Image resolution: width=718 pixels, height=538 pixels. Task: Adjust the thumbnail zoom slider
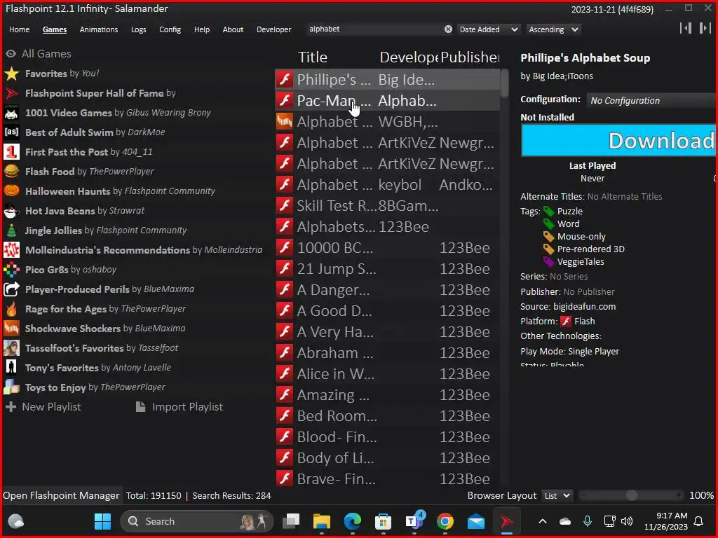point(631,496)
